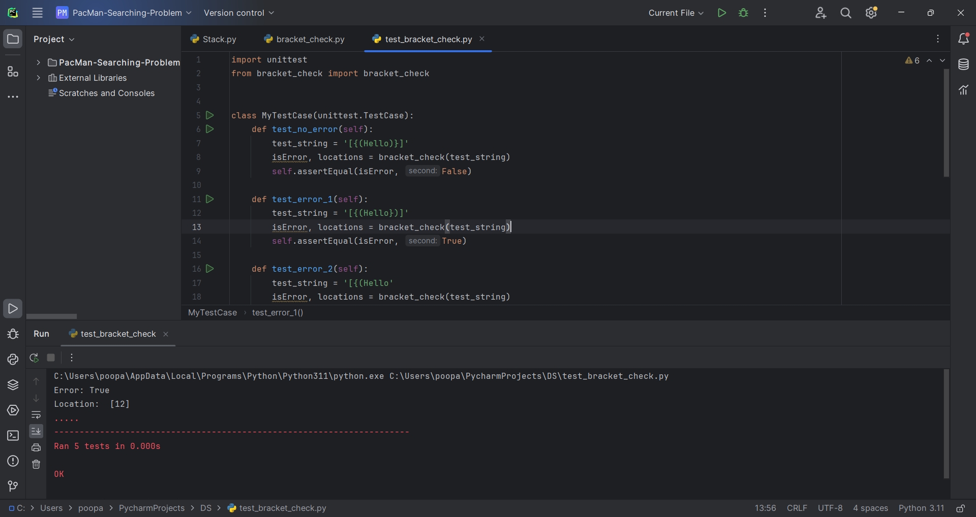Click Python 3.11 interpreter in status bar
The image size is (976, 517).
pos(922,509)
